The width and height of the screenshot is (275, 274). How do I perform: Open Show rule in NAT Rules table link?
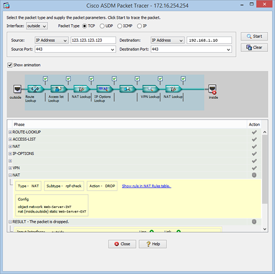[x=146, y=186]
